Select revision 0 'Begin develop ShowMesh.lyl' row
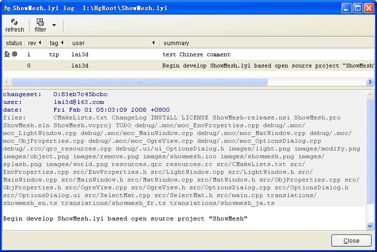This screenshot has width=377, height=252. click(194, 66)
